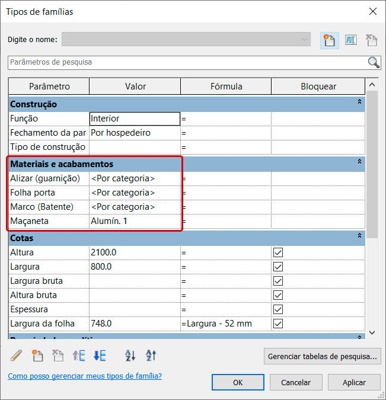The image size is (386, 400).
Task: Sort parameters in descending order
Action: 151,356
